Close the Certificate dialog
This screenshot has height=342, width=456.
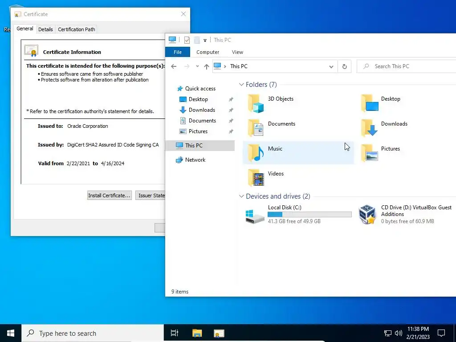[x=183, y=14]
